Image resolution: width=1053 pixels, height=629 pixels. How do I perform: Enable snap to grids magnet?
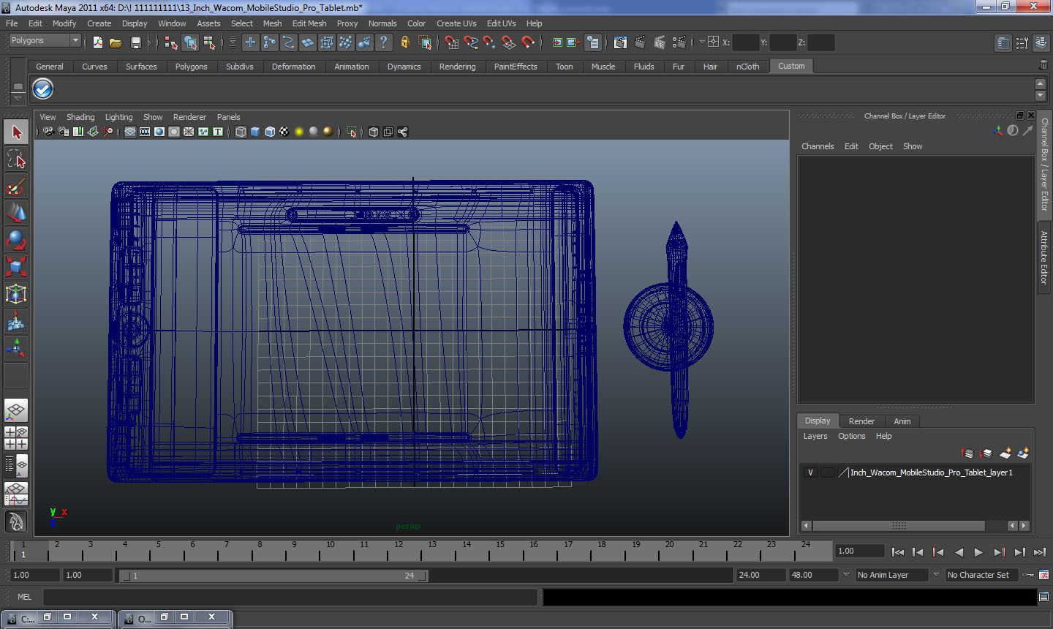point(452,42)
